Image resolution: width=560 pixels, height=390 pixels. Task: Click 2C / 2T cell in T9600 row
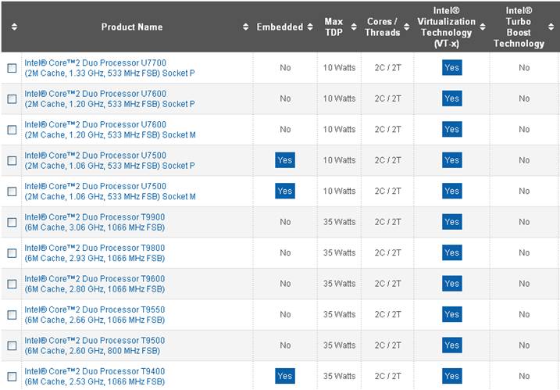[x=388, y=284]
